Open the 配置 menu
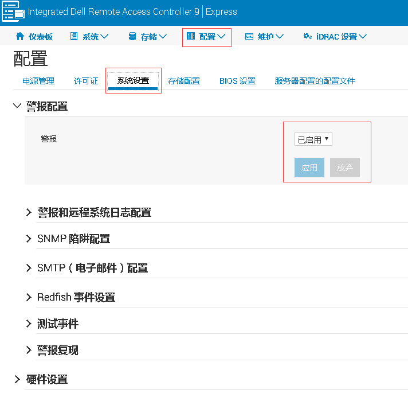Viewport: 408px width, 401px height. tap(206, 37)
